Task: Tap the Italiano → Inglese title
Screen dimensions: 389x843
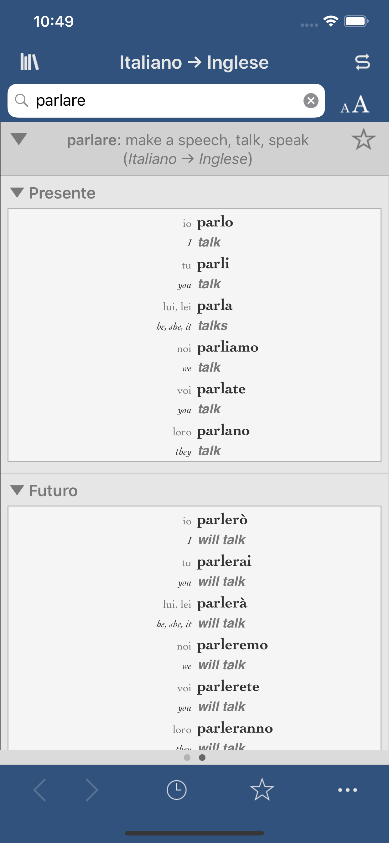Action: tap(194, 62)
